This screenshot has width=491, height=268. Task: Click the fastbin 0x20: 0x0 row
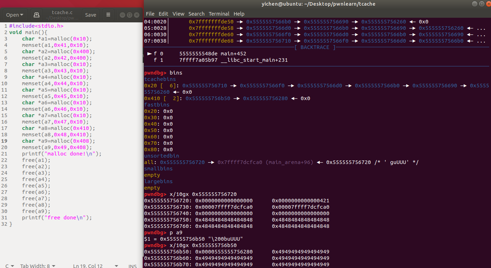click(x=158, y=111)
